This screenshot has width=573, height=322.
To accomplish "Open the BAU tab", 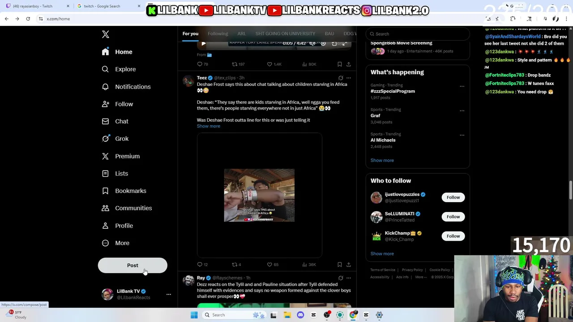I will point(329,34).
